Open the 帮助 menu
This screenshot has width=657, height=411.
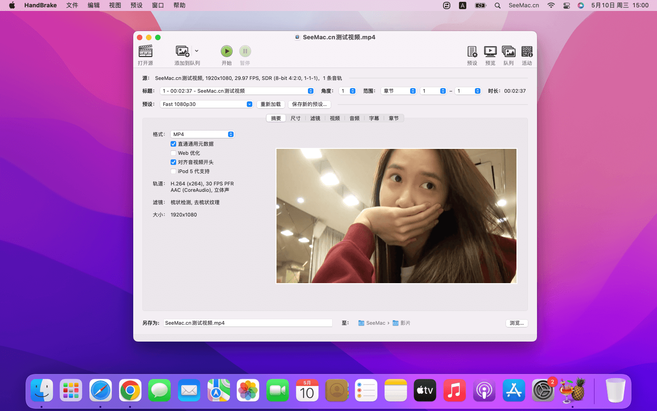(x=179, y=5)
